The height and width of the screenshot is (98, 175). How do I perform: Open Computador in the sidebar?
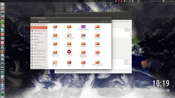click(x=39, y=66)
